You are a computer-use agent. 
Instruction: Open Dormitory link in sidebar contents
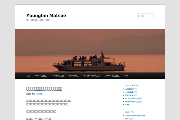[x=133, y=101]
